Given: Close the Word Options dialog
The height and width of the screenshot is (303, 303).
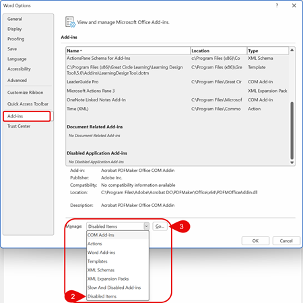Looking at the screenshot, I should [294, 5].
